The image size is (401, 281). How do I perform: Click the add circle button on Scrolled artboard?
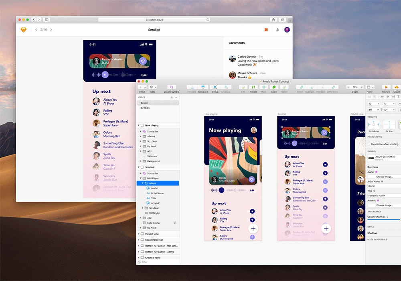[326, 228]
